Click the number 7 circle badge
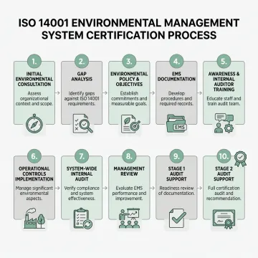258x258 pixels. pos(82,156)
